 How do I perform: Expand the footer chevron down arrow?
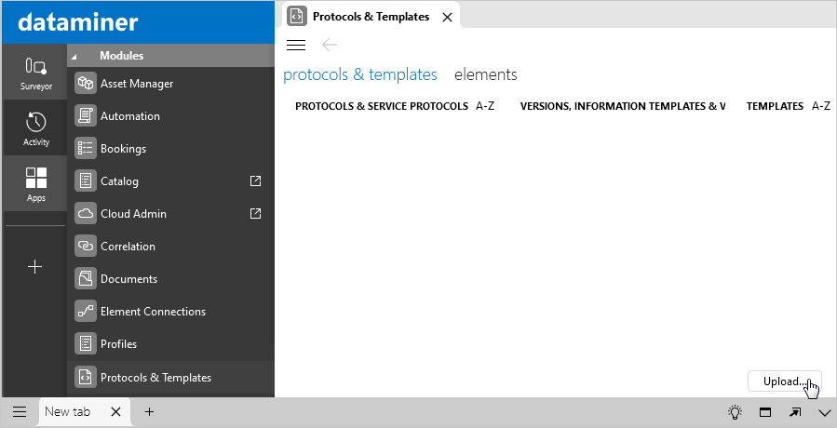tap(824, 412)
